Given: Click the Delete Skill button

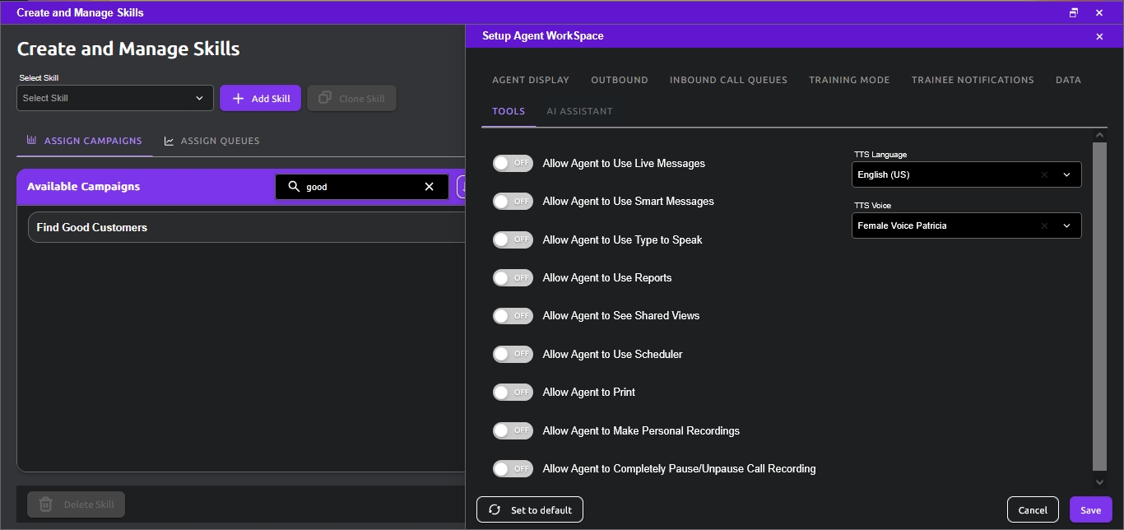Looking at the screenshot, I should tap(76, 504).
